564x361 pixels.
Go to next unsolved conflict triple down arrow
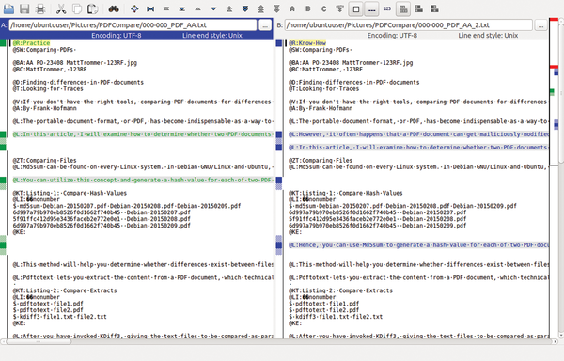pyautogui.click(x=276, y=8)
